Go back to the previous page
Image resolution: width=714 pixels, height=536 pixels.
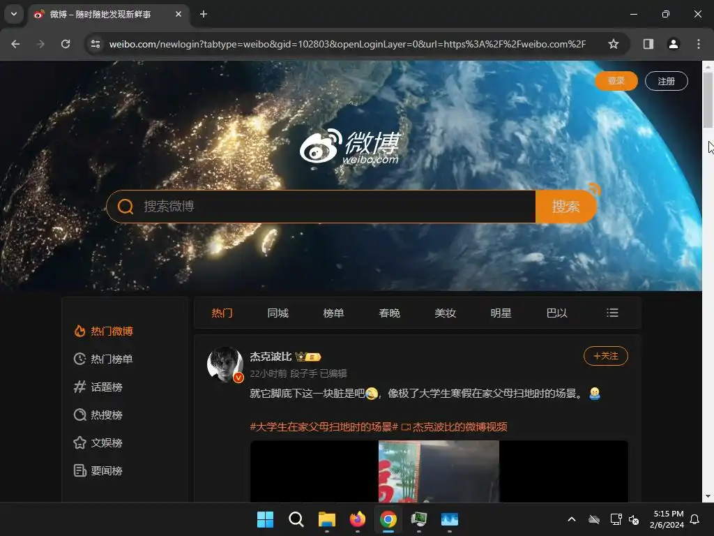pos(15,44)
